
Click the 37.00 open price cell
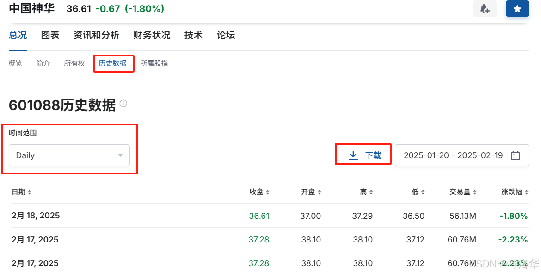[311, 216]
